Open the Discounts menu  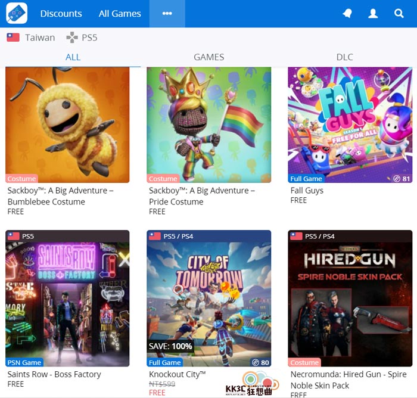click(61, 14)
